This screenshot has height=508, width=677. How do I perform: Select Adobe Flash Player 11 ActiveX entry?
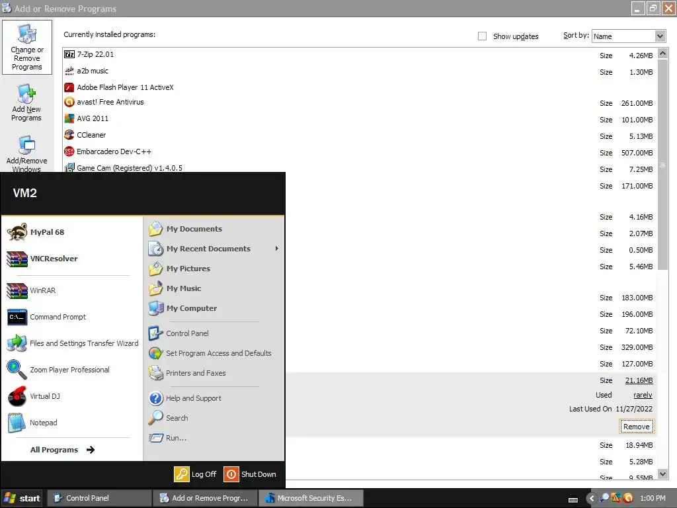(360, 87)
